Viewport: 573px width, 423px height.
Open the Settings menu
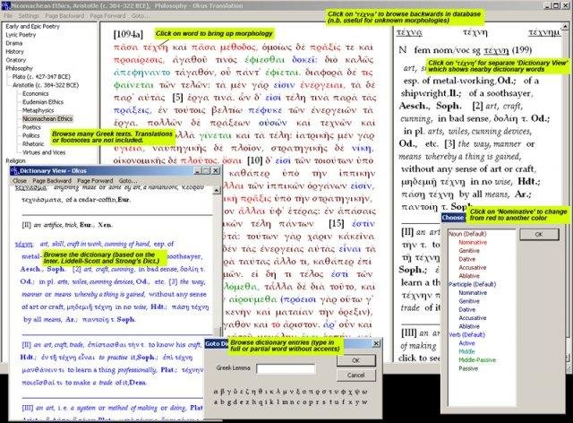pyautogui.click(x=29, y=16)
